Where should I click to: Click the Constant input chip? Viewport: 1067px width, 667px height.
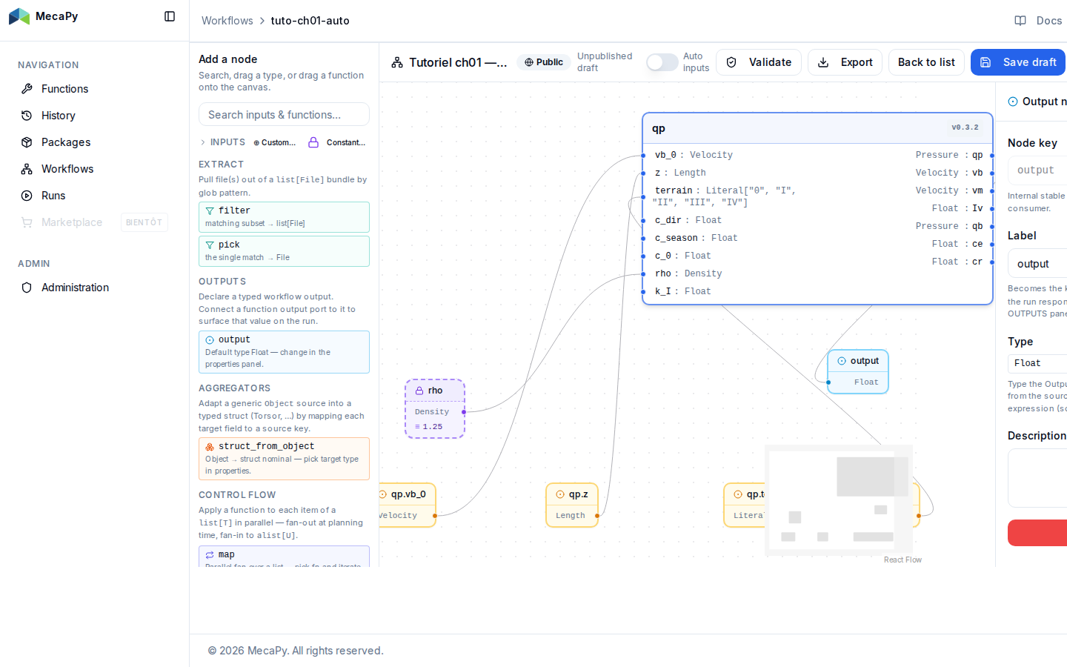(337, 142)
